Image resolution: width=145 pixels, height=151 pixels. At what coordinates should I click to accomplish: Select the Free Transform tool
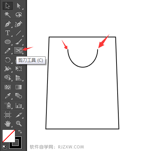pyautogui.click(x=19, y=69)
